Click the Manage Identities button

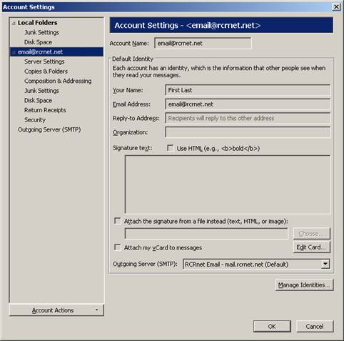304,285
